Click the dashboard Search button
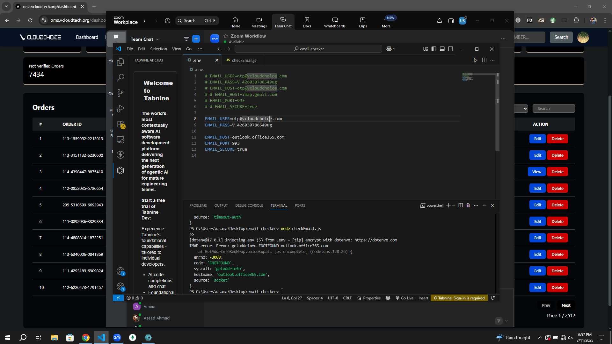Image resolution: width=612 pixels, height=344 pixels. [561, 37]
